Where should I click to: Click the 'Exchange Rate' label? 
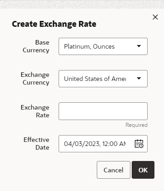(35, 111)
